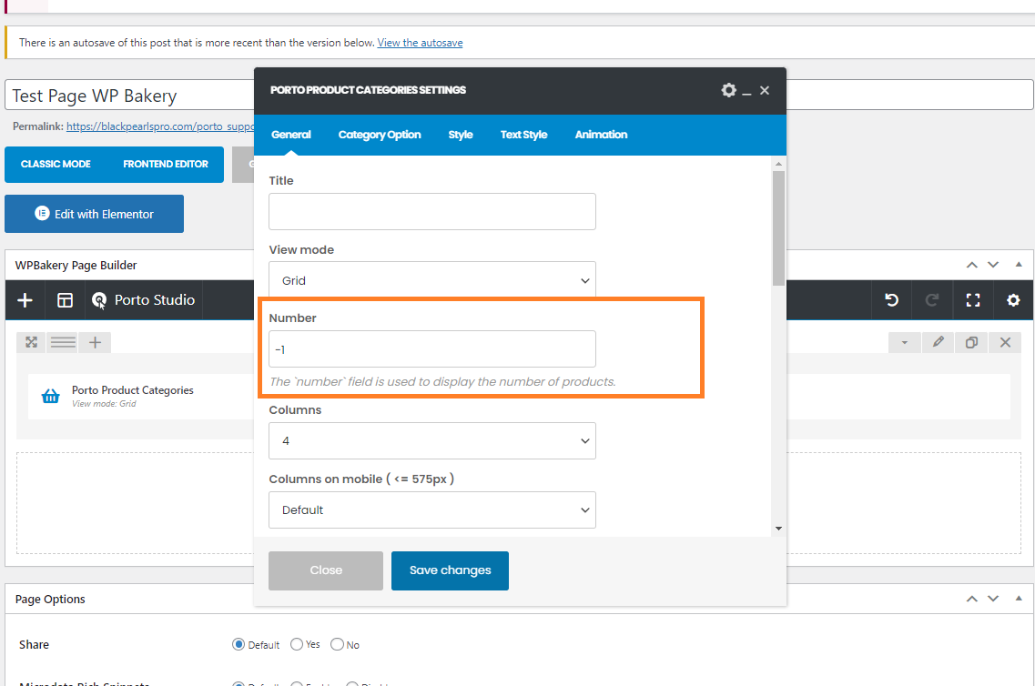Select the Share Yes radio button
The height and width of the screenshot is (686, 1035).
pos(297,644)
